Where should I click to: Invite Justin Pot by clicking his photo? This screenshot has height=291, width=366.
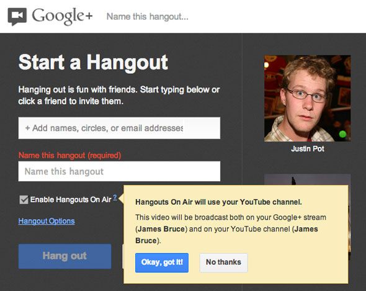pos(308,98)
